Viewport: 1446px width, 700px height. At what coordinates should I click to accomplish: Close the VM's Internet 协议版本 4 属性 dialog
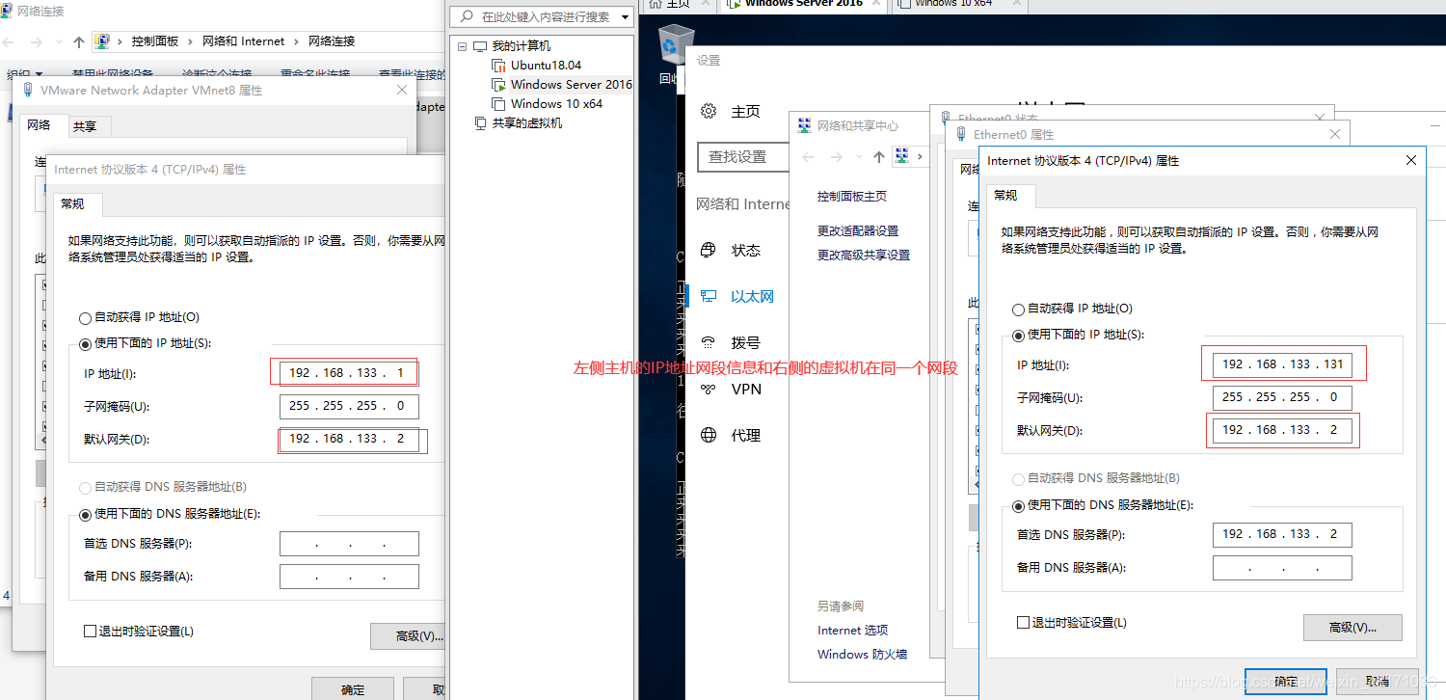pyautogui.click(x=1411, y=160)
